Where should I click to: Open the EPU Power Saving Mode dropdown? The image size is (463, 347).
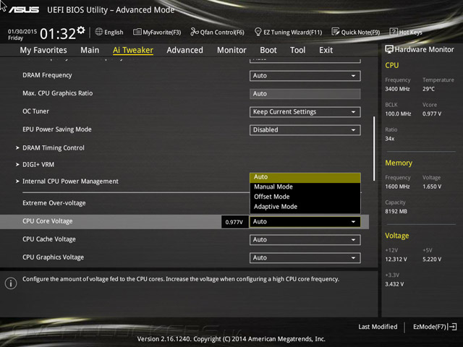tap(305, 130)
